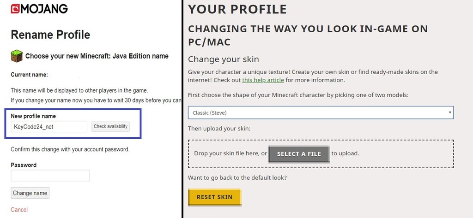Image resolution: width=473 pixels, height=218 pixels.
Task: Click the 'Current name:' label
Action: [29, 75]
